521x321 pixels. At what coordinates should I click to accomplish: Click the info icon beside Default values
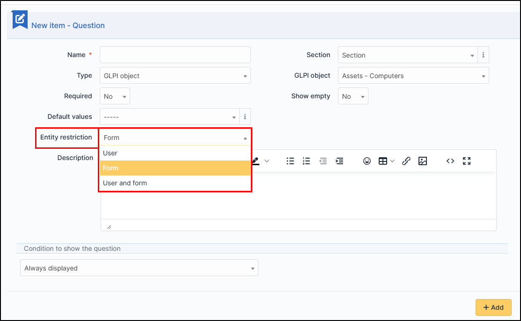[245, 117]
